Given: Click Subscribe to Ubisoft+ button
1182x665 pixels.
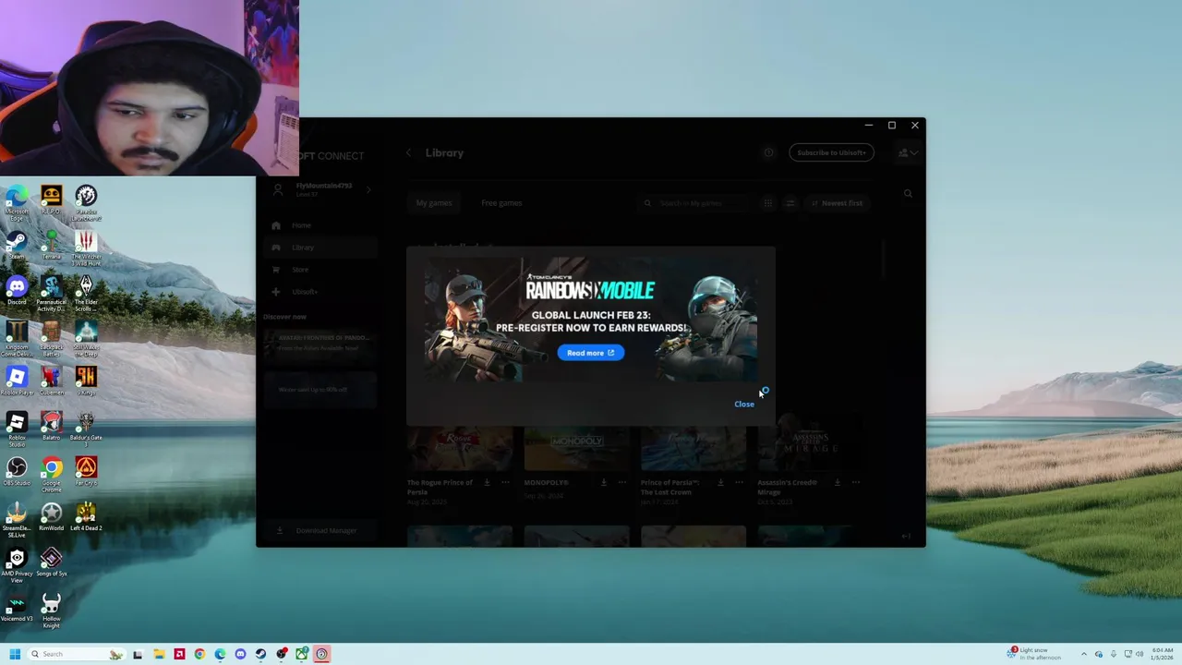Looking at the screenshot, I should [x=831, y=152].
